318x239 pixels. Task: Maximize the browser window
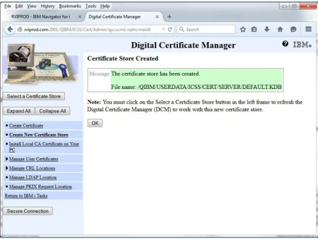[x=294, y=6]
